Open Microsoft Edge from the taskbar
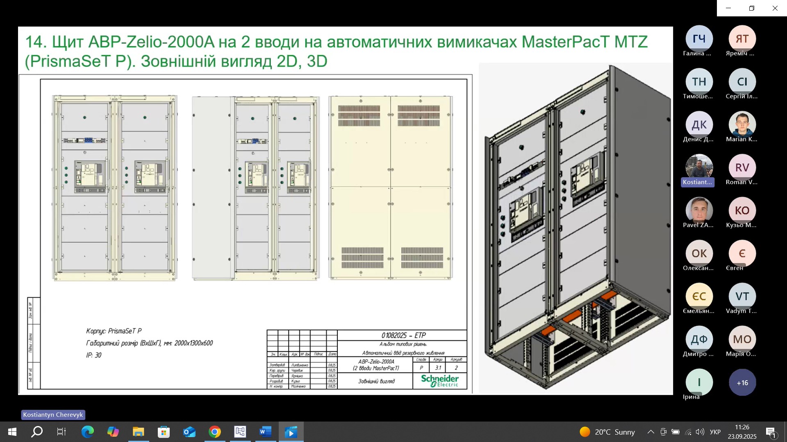This screenshot has height=442, width=787. pos(87,432)
